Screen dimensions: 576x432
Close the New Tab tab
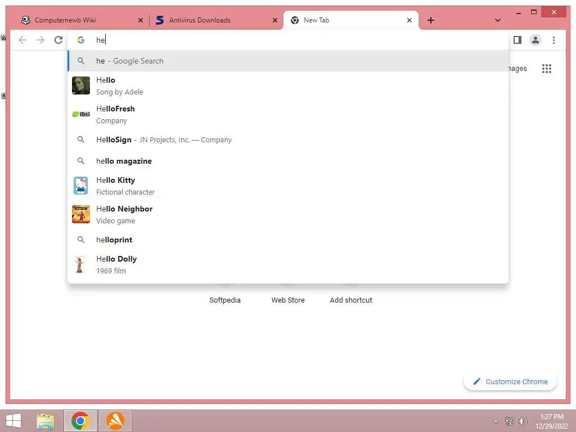tap(409, 20)
